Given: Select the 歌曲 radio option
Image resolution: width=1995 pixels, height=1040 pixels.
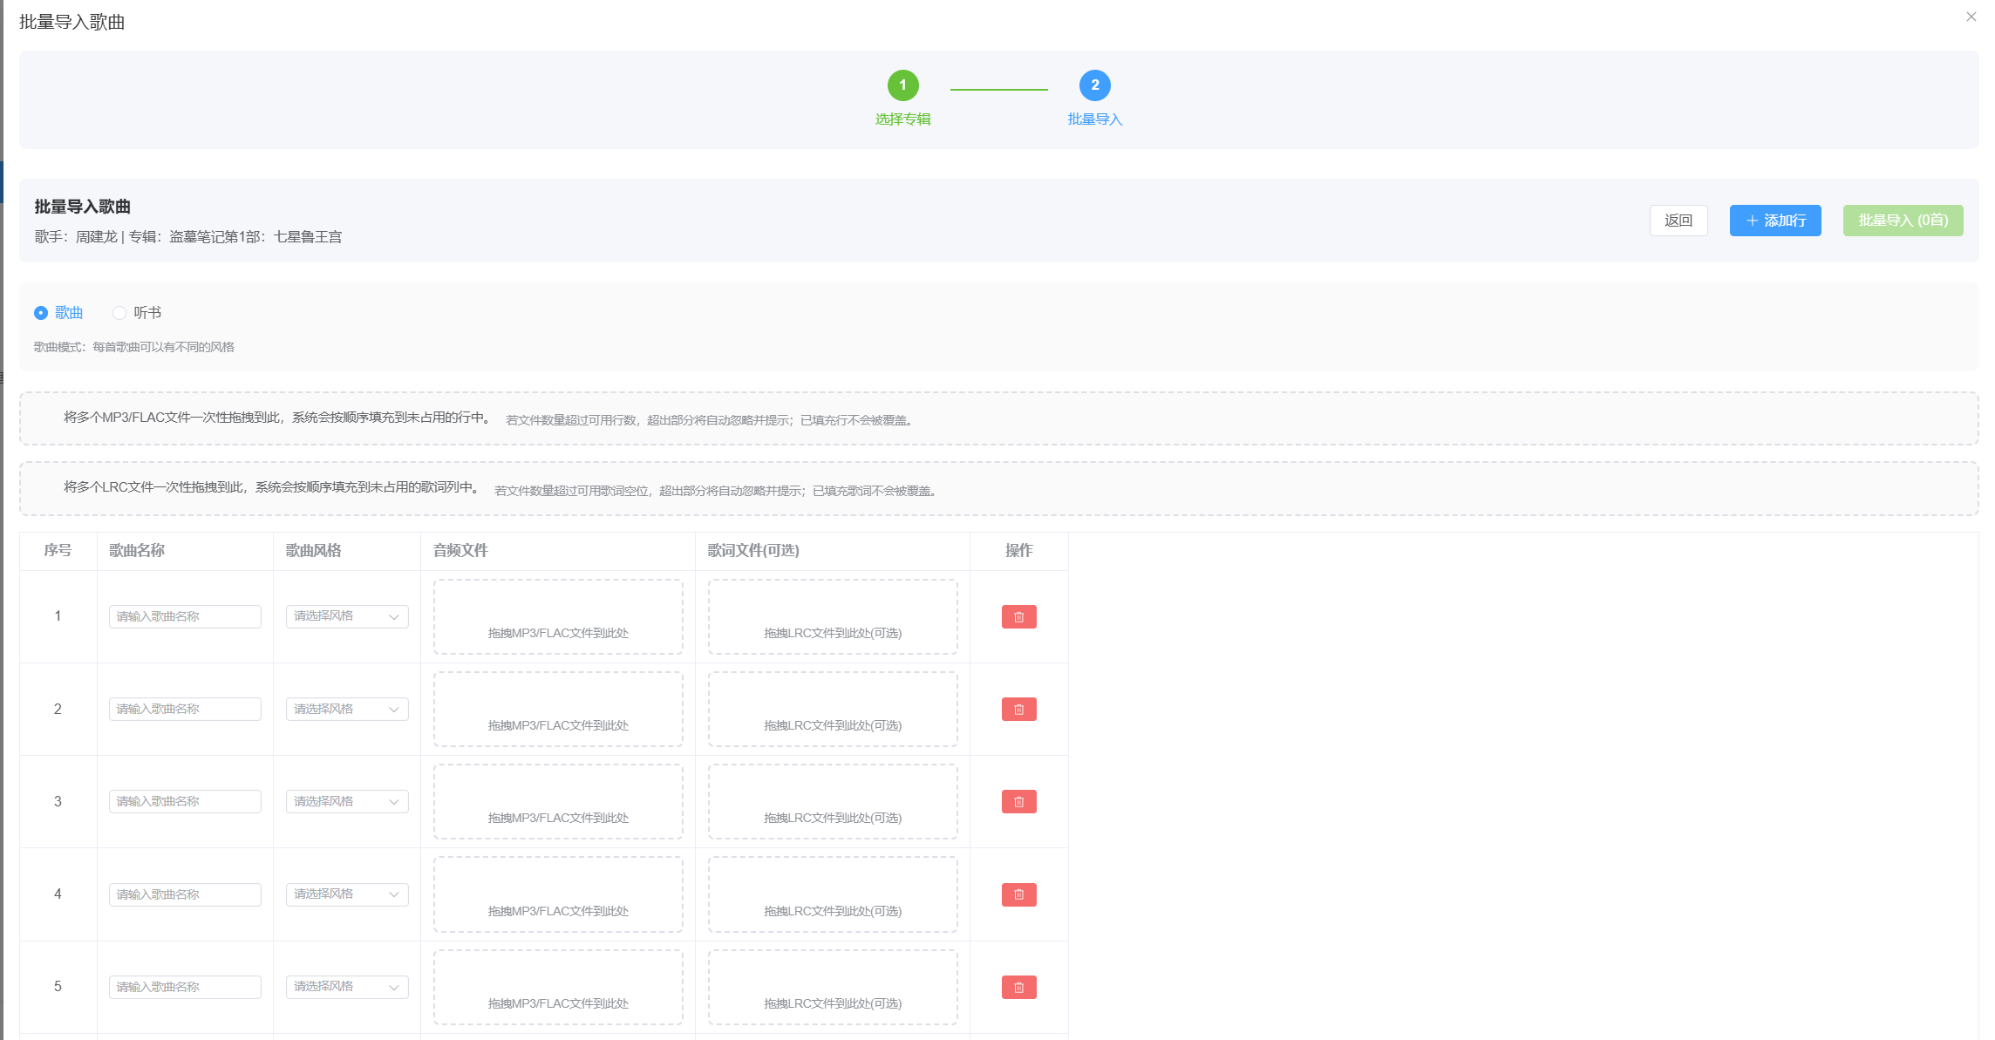Looking at the screenshot, I should 41,313.
